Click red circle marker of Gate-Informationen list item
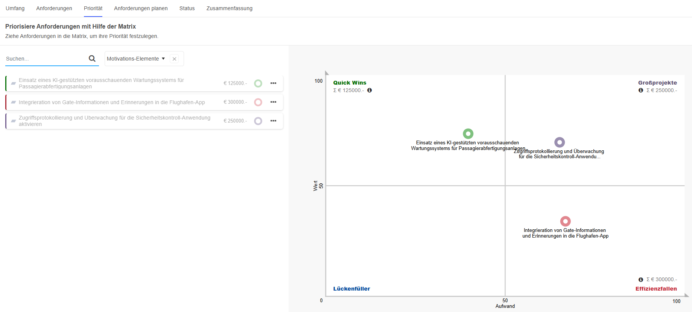The height and width of the screenshot is (312, 692). pyautogui.click(x=258, y=102)
